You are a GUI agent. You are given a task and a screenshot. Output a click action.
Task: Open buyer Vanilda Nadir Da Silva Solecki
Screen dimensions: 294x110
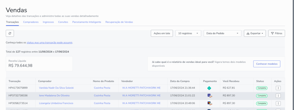[x=56, y=88]
